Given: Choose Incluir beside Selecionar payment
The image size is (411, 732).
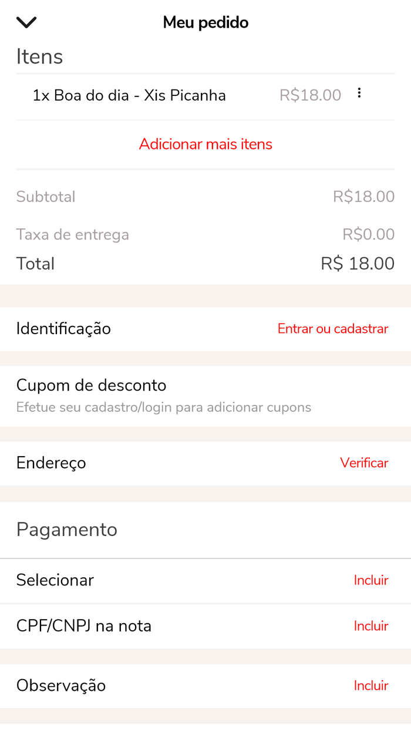Looking at the screenshot, I should (371, 580).
